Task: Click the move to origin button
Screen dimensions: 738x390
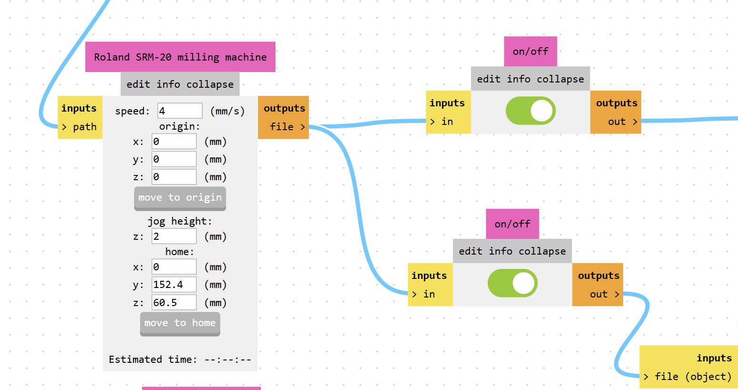Action: coord(180,198)
